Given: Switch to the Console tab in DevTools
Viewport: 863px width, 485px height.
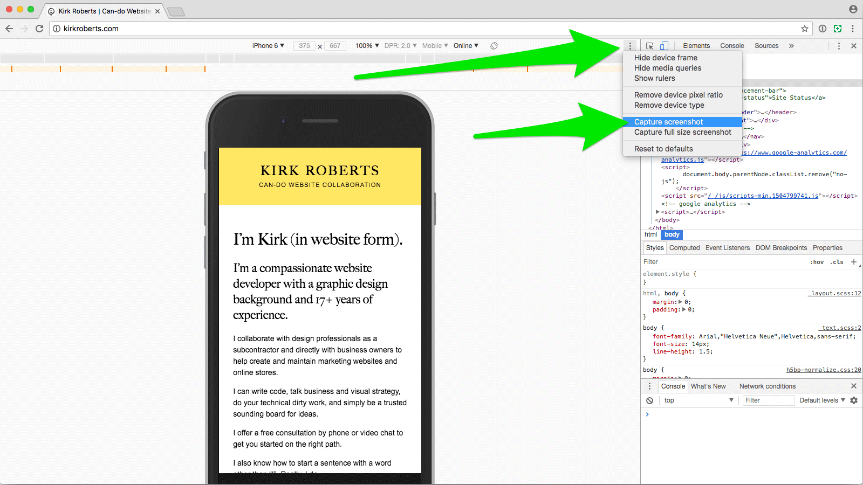Looking at the screenshot, I should click(x=732, y=46).
